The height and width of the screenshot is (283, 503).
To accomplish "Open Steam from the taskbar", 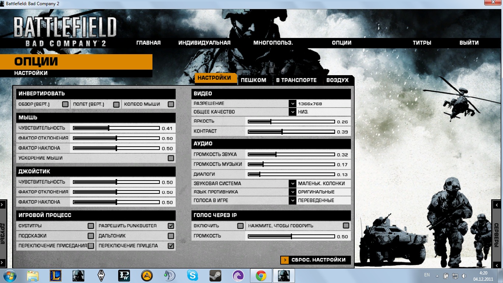I will click(215, 275).
